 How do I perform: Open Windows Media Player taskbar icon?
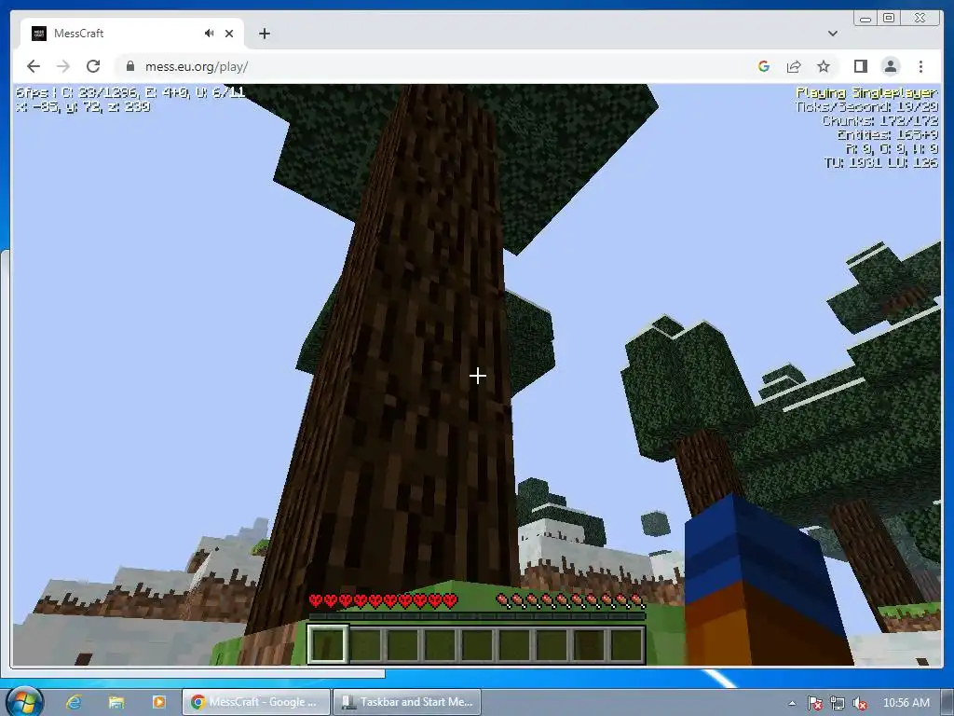coord(158,702)
